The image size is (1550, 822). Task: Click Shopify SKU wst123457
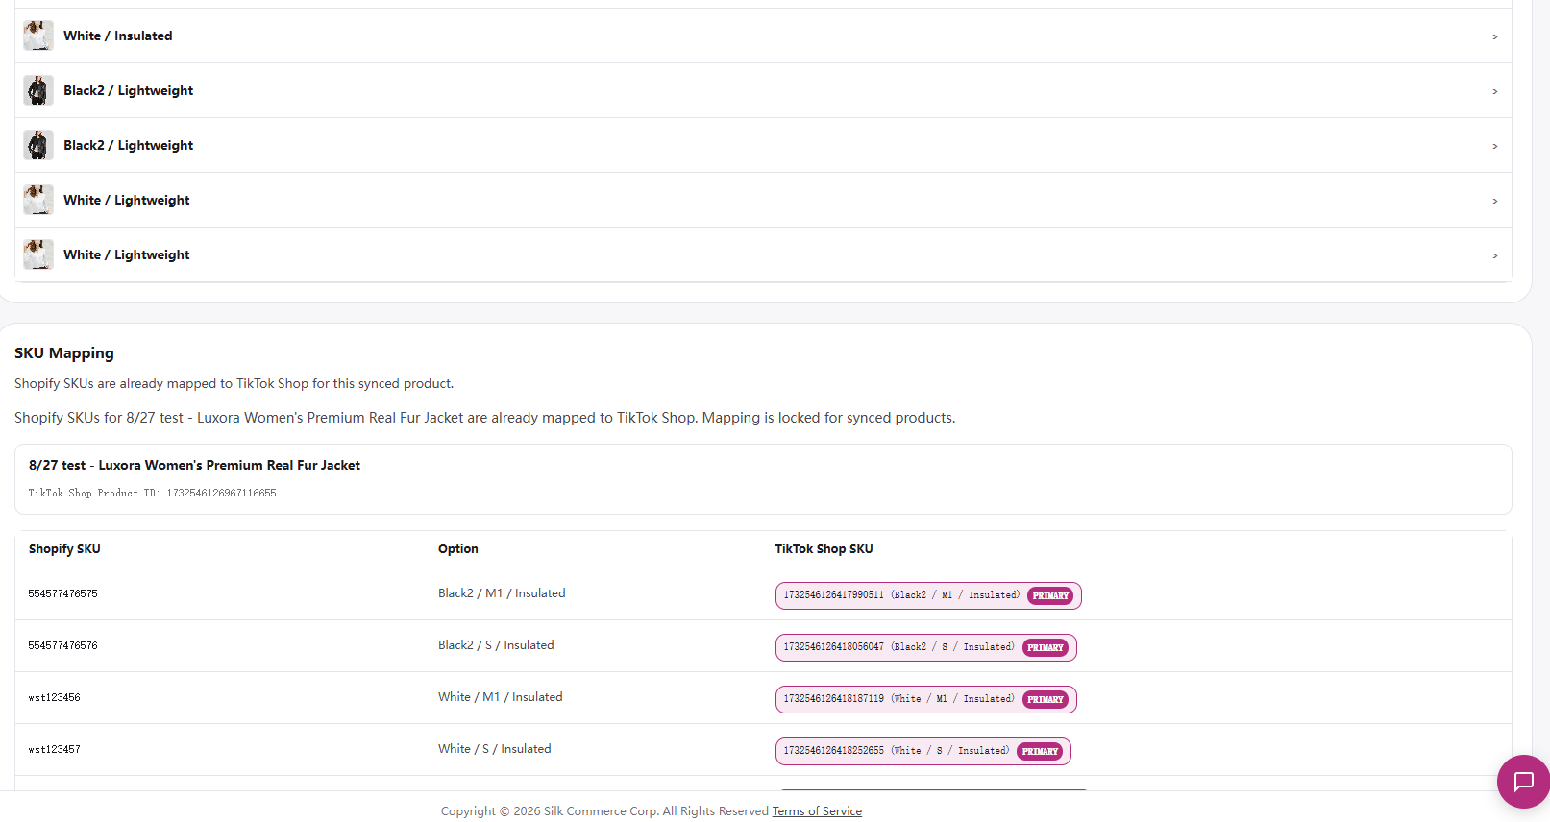coord(54,750)
